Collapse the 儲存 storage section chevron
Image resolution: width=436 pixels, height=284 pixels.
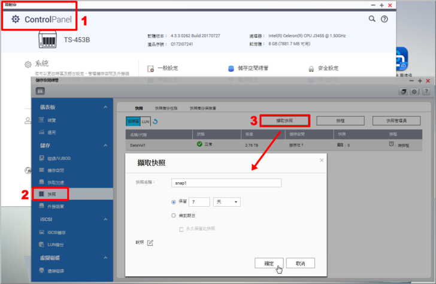(x=105, y=146)
